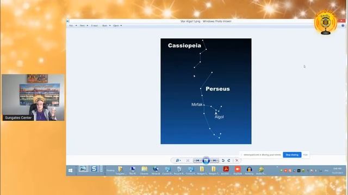The width and height of the screenshot is (348, 195).
Task: Start the slide show playback
Action: click(x=206, y=160)
